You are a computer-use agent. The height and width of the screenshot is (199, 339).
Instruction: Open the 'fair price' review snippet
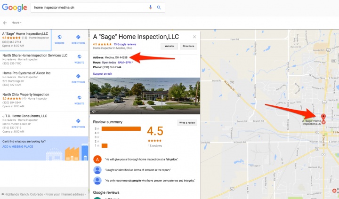tap(141, 159)
